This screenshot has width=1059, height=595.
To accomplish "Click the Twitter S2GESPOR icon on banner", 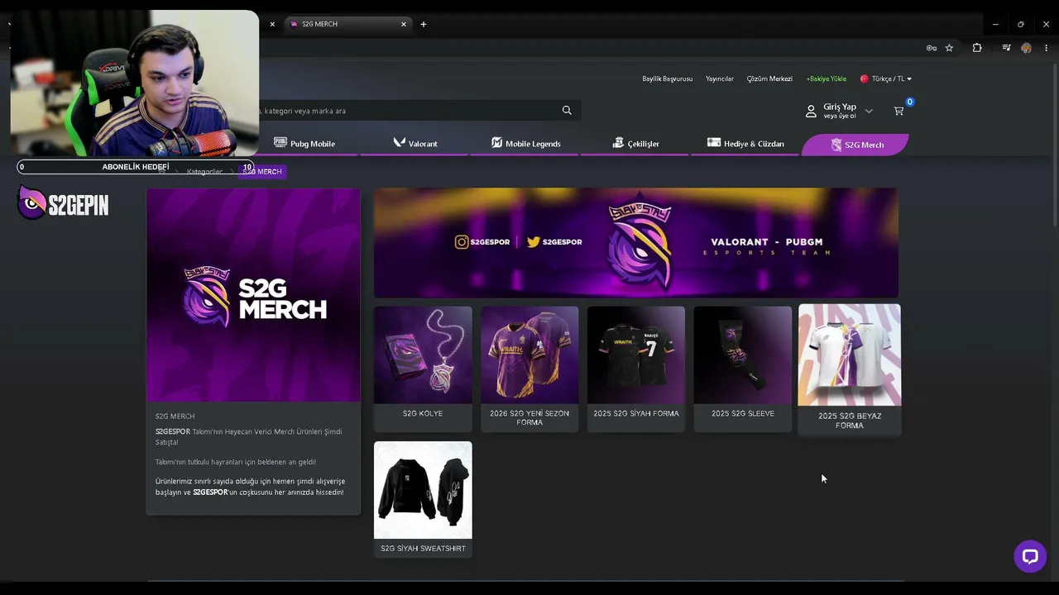I will 534,242.
